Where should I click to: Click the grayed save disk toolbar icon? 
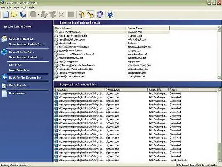coord(33,14)
